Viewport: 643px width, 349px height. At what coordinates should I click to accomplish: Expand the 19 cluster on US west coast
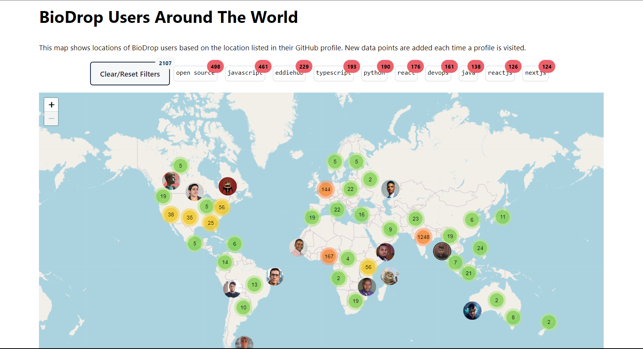[163, 196]
